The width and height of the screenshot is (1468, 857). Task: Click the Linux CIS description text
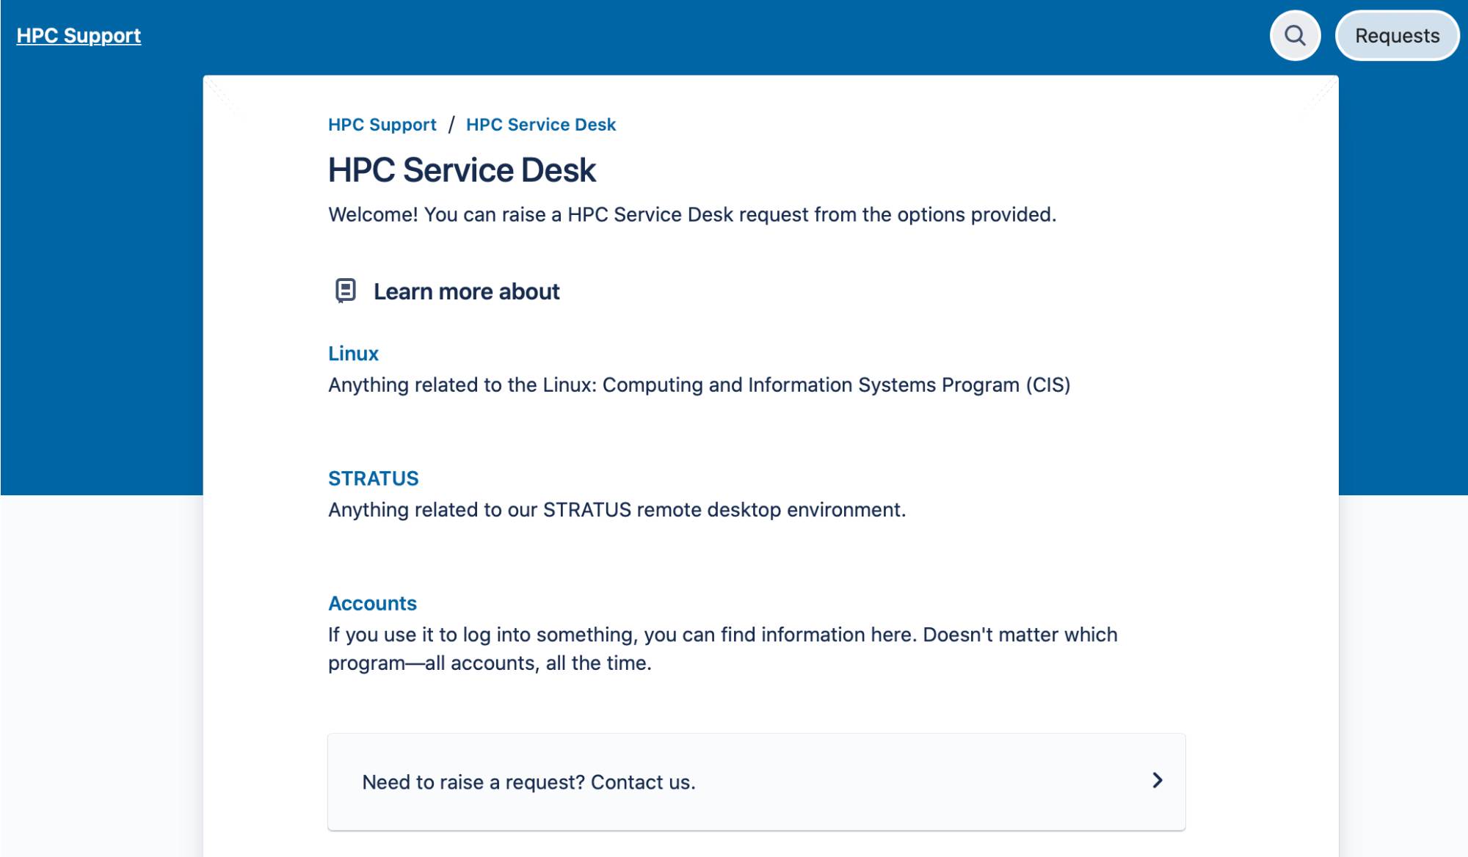pos(699,385)
